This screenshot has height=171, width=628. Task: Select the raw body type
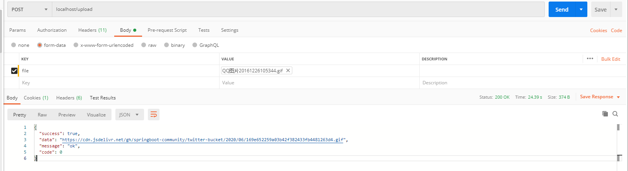[144, 45]
